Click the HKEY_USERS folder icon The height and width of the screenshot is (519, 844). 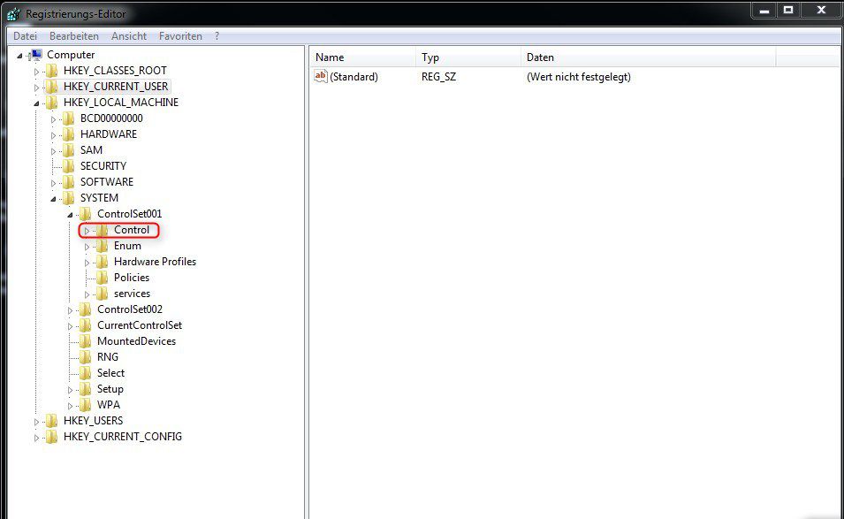pyautogui.click(x=51, y=421)
